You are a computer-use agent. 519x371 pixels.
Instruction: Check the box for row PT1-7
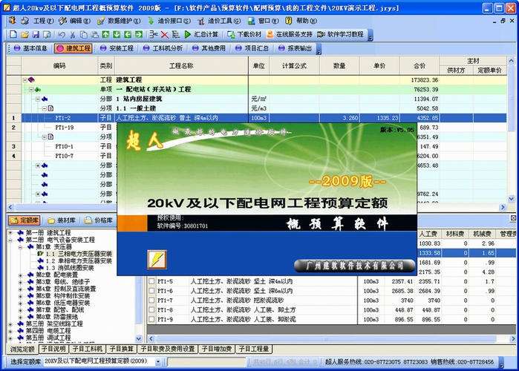click(151, 301)
